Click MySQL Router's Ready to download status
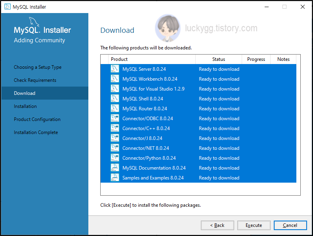 (219, 109)
